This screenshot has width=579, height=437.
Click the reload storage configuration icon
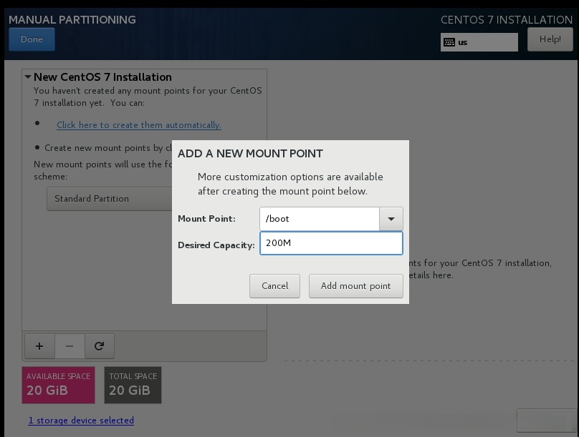100,346
